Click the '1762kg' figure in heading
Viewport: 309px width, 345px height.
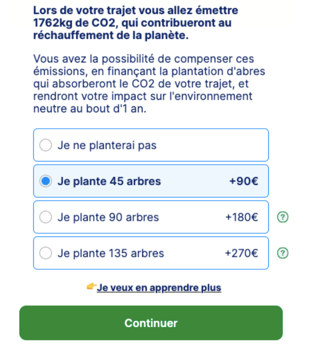tap(53, 23)
